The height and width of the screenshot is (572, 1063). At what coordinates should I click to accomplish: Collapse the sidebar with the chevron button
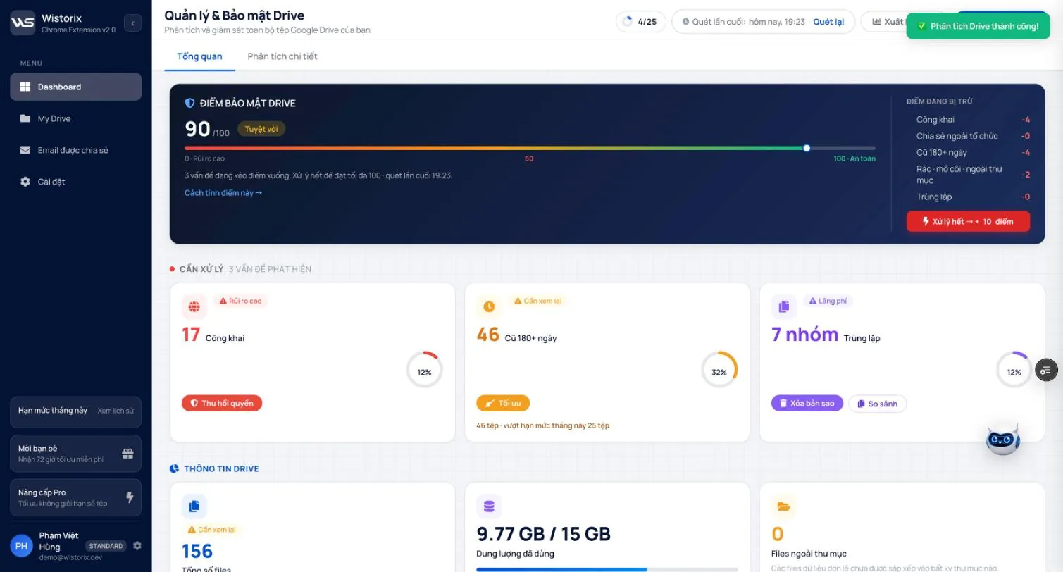tap(132, 23)
